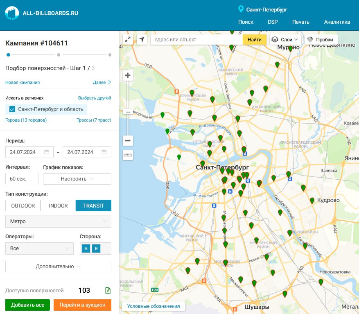Click the Адрес или объект search field
359x314 pixels.
196,39
